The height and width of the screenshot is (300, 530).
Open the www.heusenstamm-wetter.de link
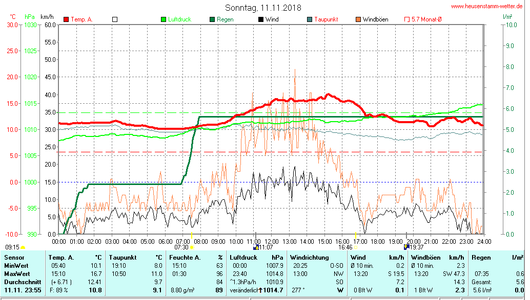(487, 6)
